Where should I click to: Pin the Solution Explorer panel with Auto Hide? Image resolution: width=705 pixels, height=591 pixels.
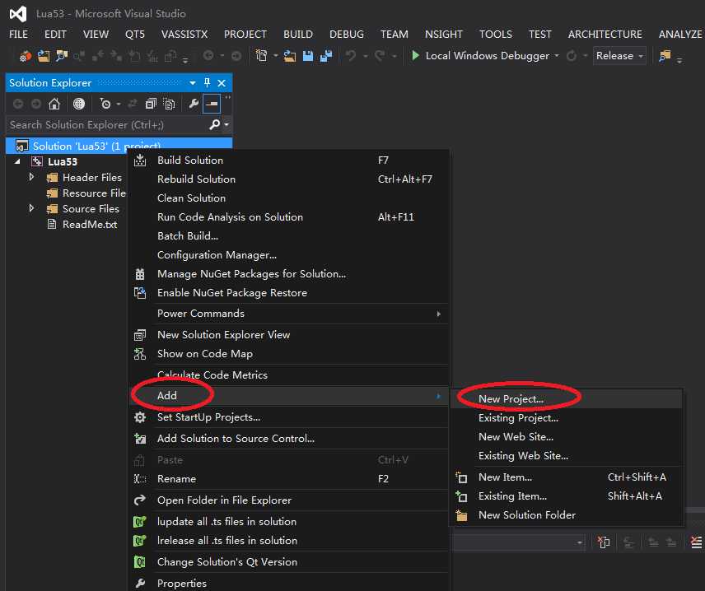[x=207, y=82]
